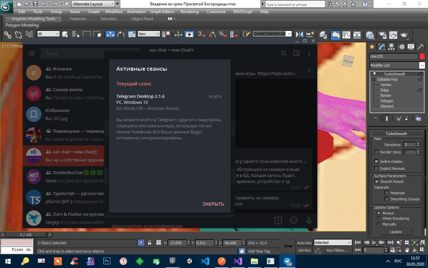The width and height of the screenshot is (428, 268).
Task: Click the TurboSmooth Update button
Action: pos(396,232)
